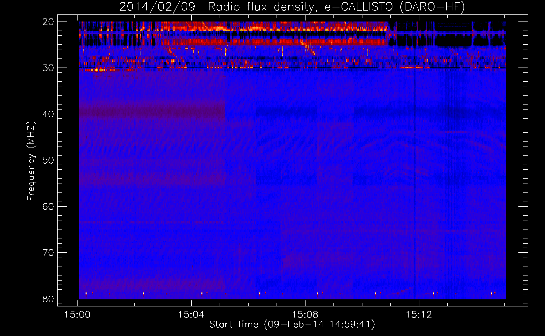Click the 50 MHz frequency tick label
The width and height of the screenshot is (545, 336).
tap(48, 160)
